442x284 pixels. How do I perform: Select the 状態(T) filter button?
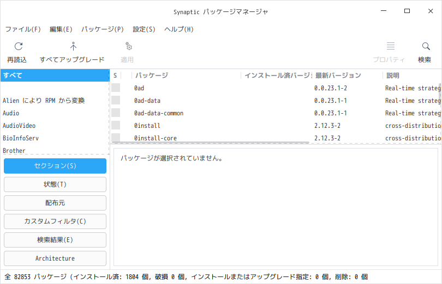coord(55,184)
